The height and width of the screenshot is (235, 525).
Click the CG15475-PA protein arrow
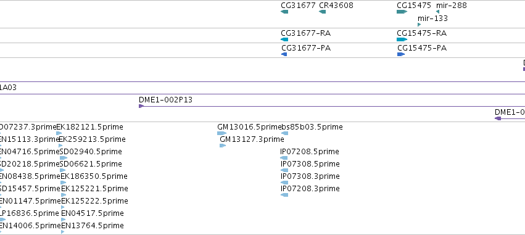click(401, 54)
